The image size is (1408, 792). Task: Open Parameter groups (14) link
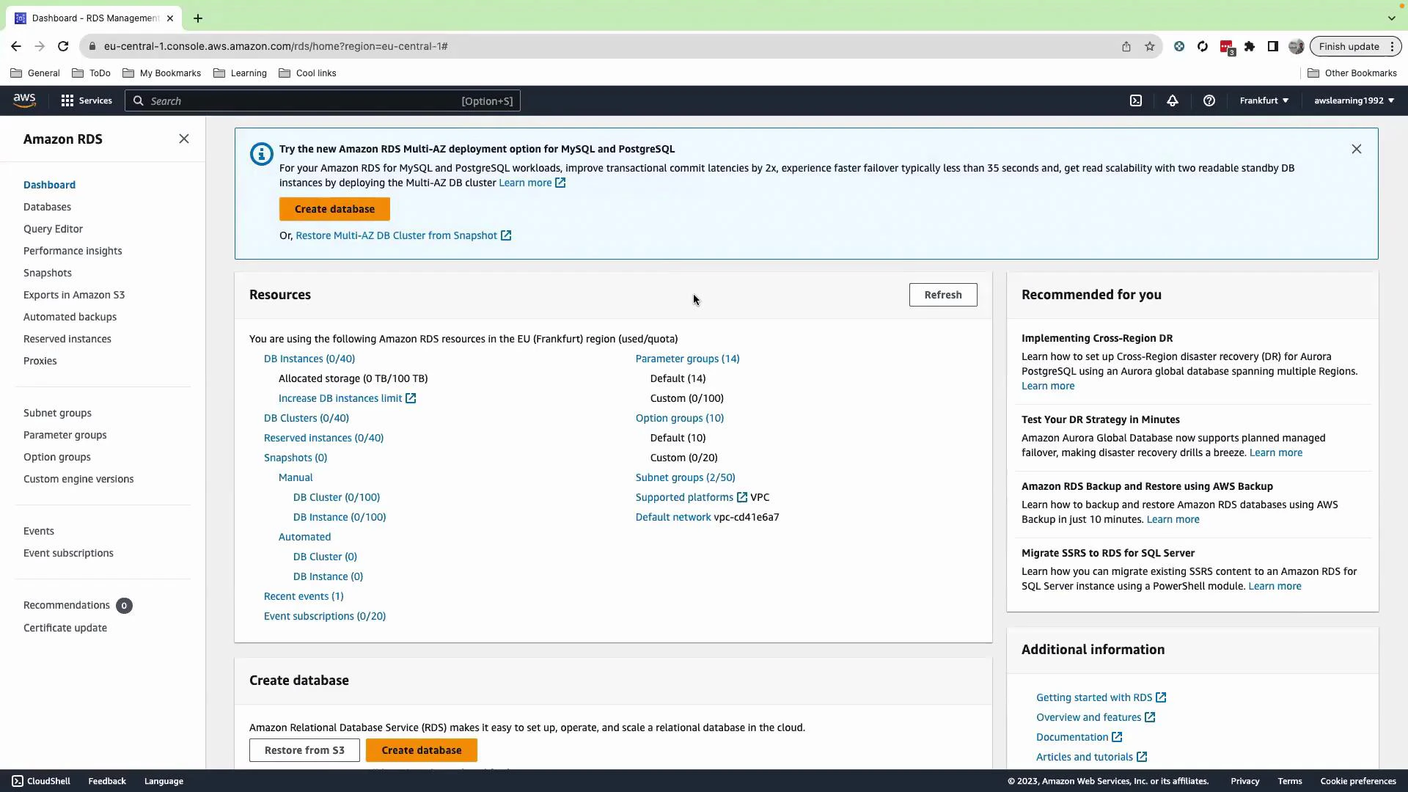tap(687, 359)
